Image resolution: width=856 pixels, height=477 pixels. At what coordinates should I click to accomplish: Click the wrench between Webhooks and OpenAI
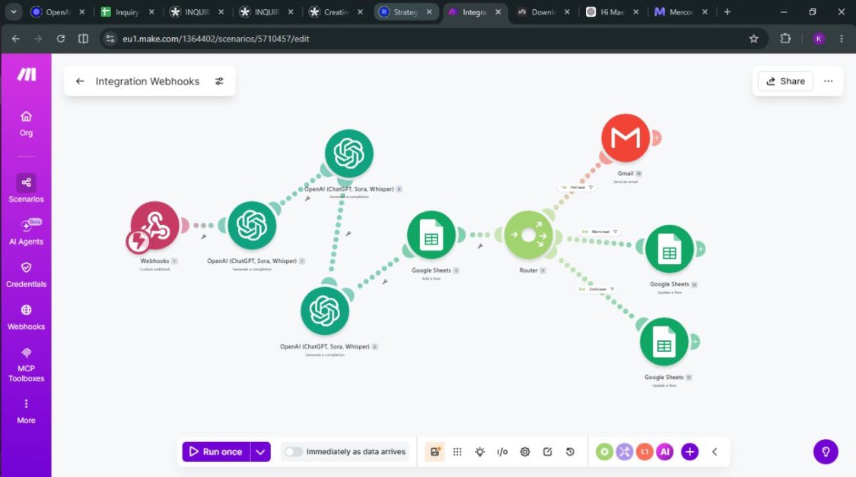(204, 236)
